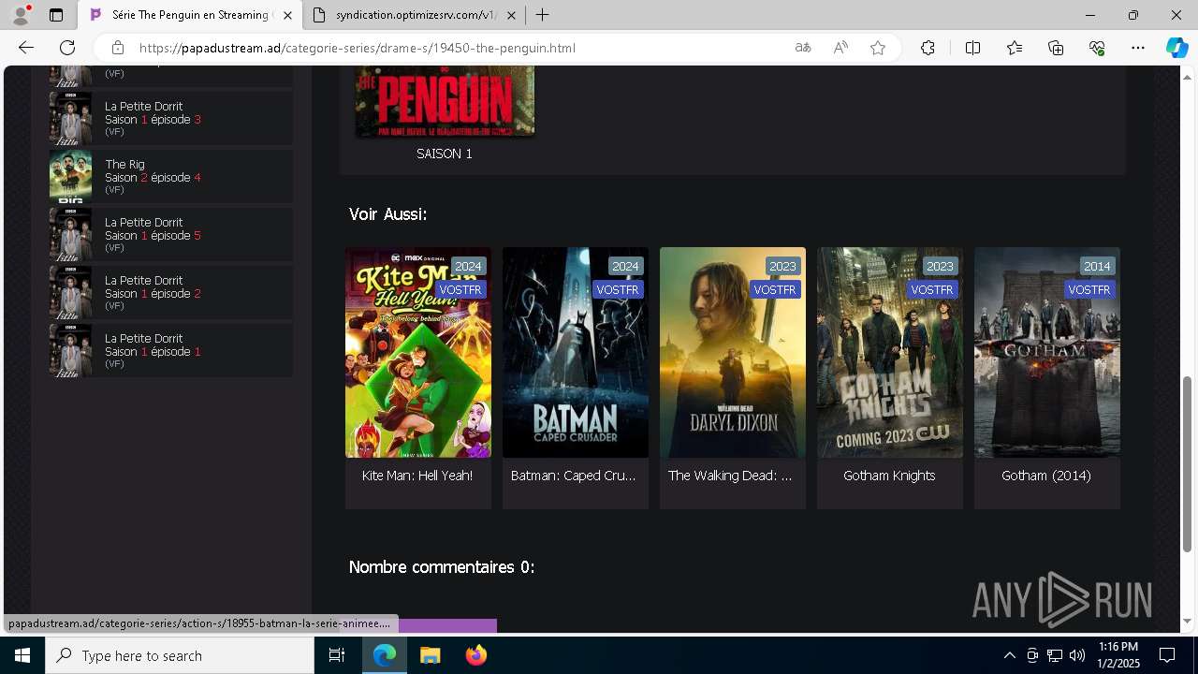Open Browser essentials icon
Image resolution: width=1198 pixels, height=674 pixels.
[x=1097, y=48]
